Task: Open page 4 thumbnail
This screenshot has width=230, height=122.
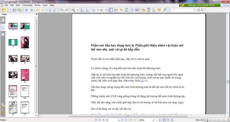Action: pyautogui.click(x=25, y=42)
